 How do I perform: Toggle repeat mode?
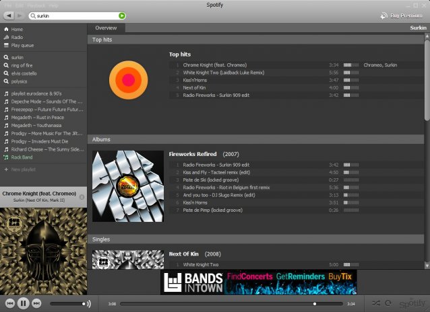388,303
